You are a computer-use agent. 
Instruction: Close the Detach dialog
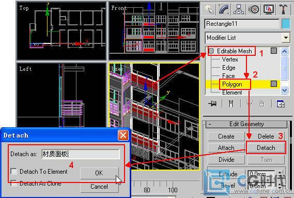(x=123, y=135)
